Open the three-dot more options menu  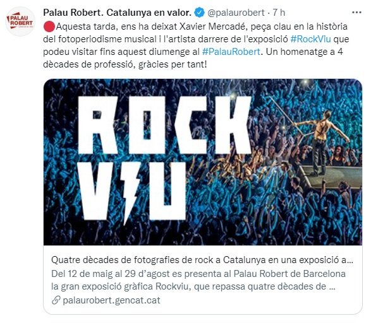click(x=356, y=13)
